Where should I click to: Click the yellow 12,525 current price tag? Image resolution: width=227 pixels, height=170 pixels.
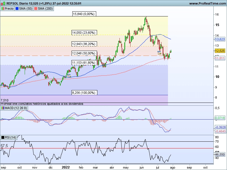(220, 51)
